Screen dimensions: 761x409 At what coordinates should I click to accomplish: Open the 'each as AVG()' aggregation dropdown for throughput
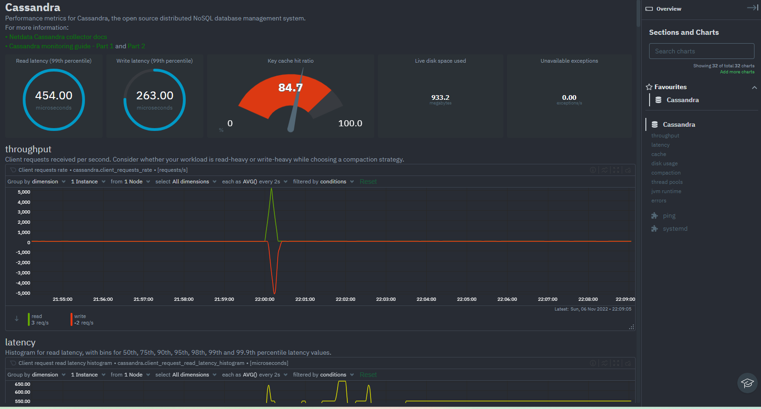(x=254, y=182)
